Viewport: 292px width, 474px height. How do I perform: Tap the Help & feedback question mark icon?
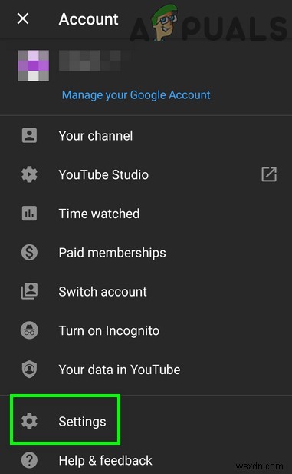coord(29,460)
